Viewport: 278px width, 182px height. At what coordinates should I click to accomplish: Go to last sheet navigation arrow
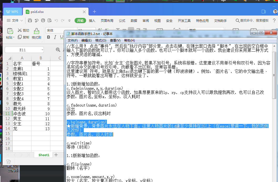[28, 155]
